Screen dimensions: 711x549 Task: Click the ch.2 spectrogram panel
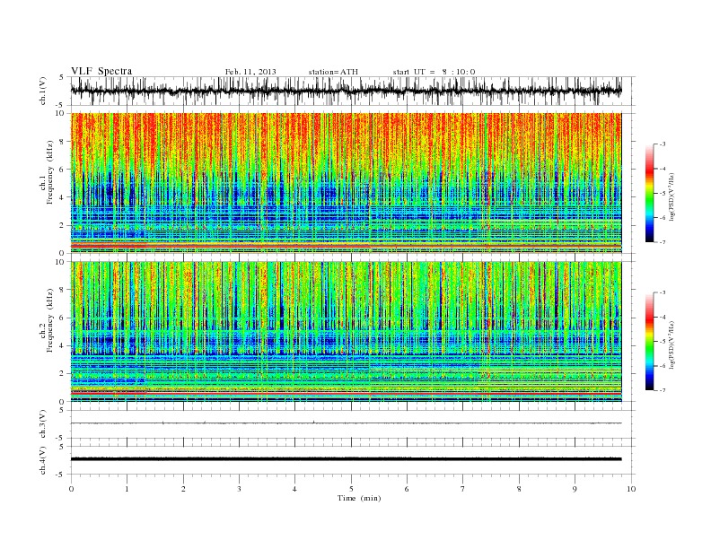346,331
